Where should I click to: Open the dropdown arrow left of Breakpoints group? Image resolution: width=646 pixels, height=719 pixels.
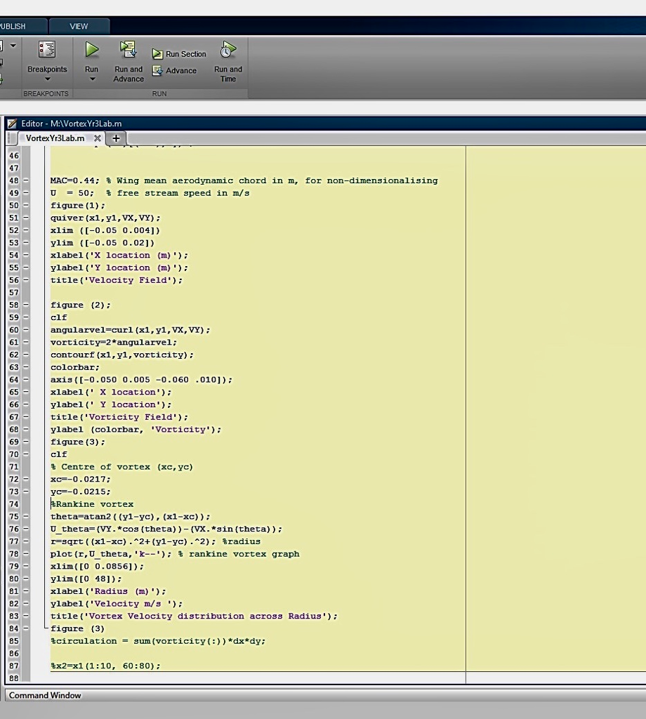[x=13, y=46]
